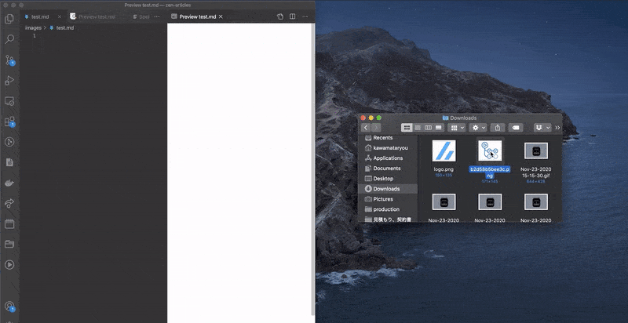This screenshot has height=323, width=628.
Task: Go back in Finder Downloads window
Action: click(x=365, y=128)
